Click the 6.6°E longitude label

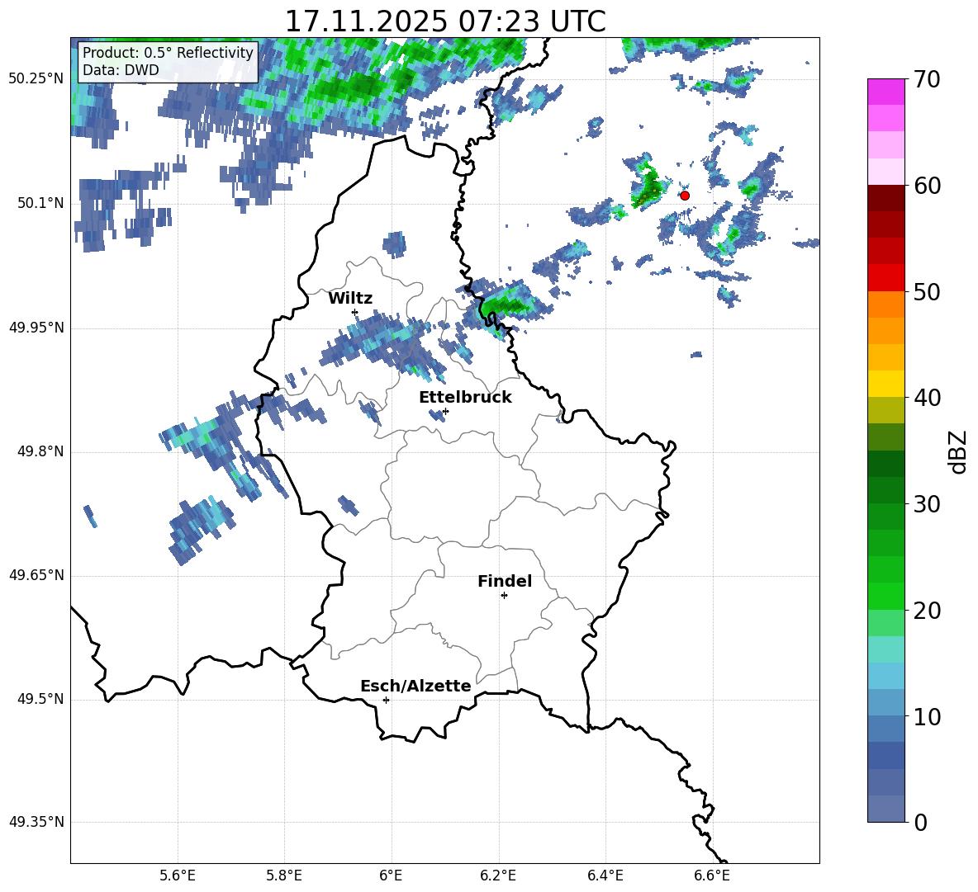point(712,875)
